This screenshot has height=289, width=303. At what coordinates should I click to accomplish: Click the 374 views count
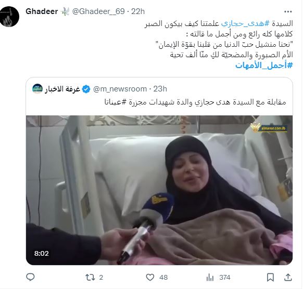(225, 278)
